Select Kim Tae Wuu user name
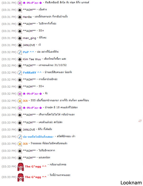 pos(32,59)
